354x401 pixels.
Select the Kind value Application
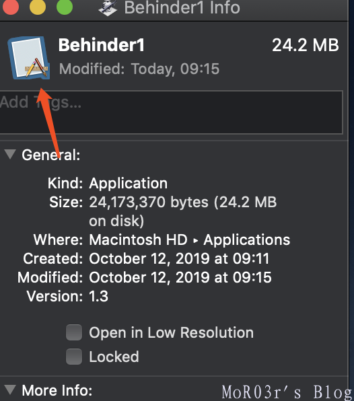tap(128, 184)
